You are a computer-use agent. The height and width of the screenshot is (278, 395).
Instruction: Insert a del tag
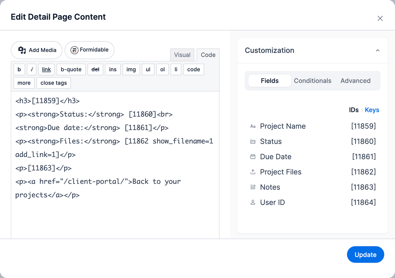[x=95, y=69]
